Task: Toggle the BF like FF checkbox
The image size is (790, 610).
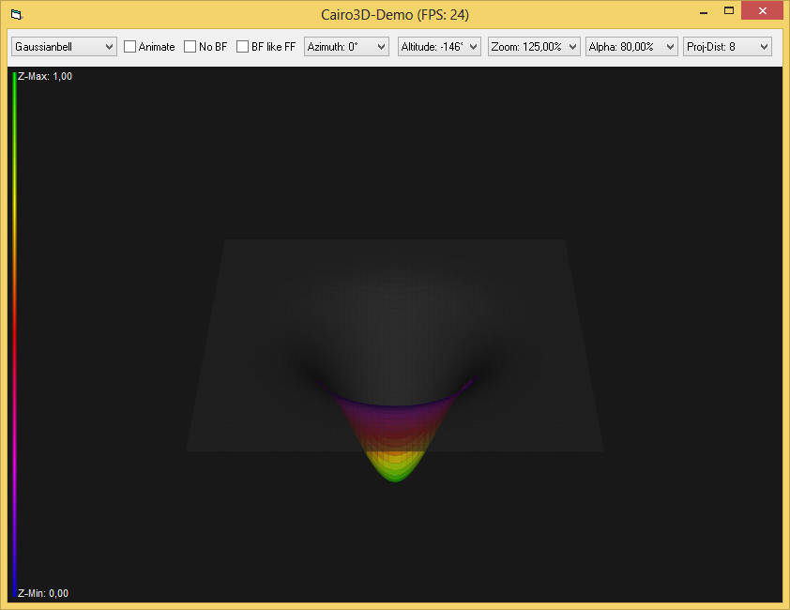Action: click(243, 47)
